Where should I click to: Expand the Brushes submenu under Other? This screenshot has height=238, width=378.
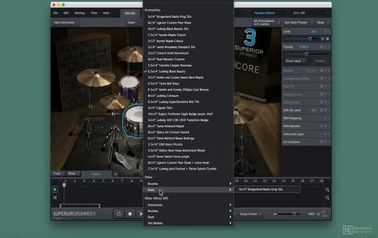(x=188, y=184)
